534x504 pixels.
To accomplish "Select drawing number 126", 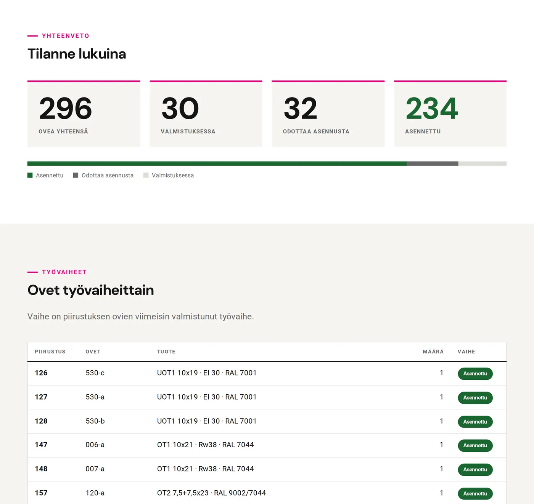I will pos(41,373).
